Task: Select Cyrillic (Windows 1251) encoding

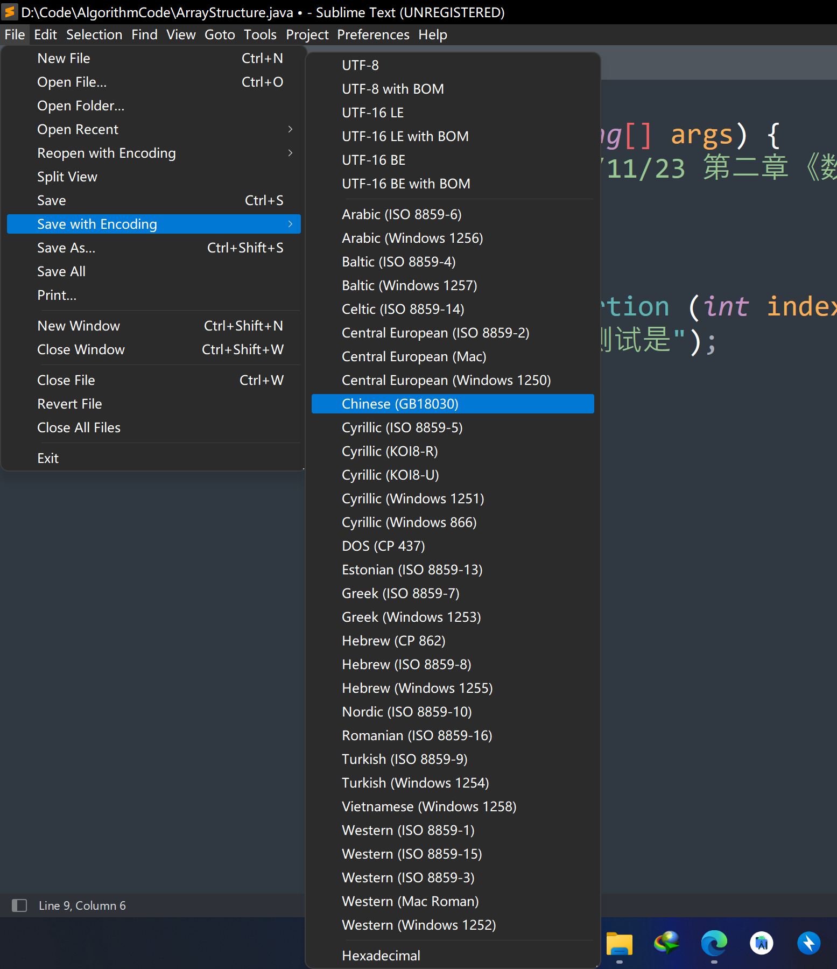Action: 453,498
